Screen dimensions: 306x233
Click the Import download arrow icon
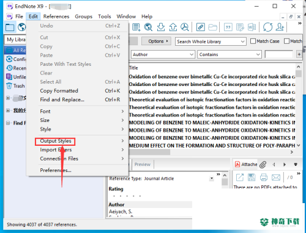pyautogui.click(x=161, y=27)
